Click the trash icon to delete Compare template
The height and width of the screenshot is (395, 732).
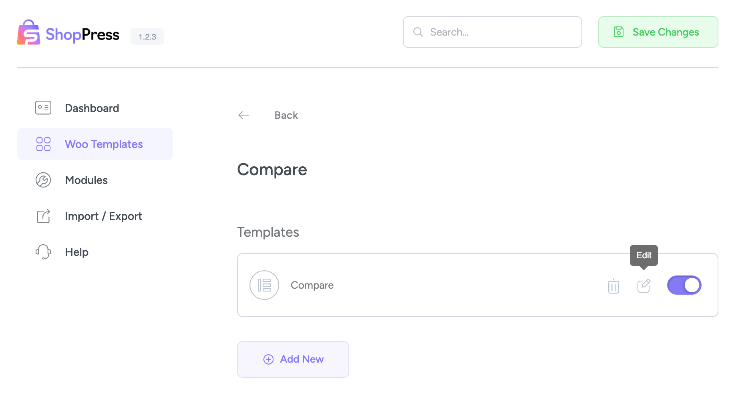coord(613,285)
